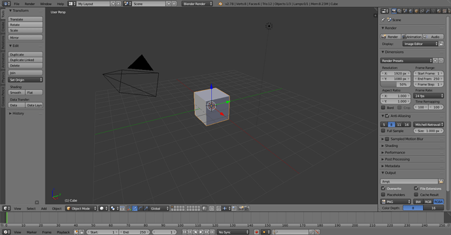Click the Animation render button
The width and height of the screenshot is (451, 235).
pos(412,37)
